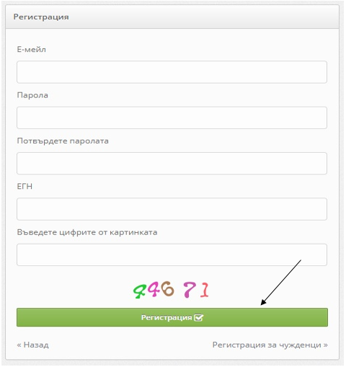
Task: Select the ЕГН input field
Action: [172, 209]
